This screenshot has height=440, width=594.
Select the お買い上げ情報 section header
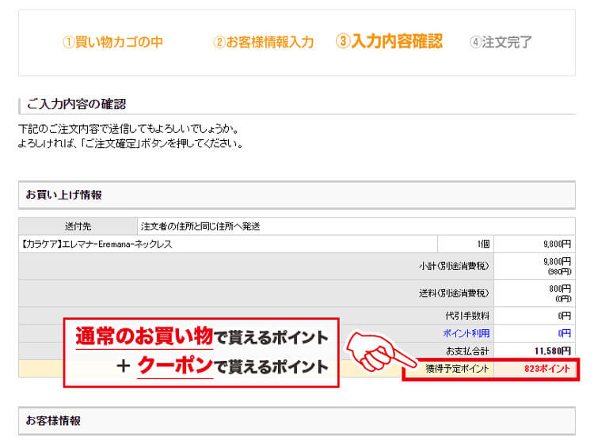297,195
